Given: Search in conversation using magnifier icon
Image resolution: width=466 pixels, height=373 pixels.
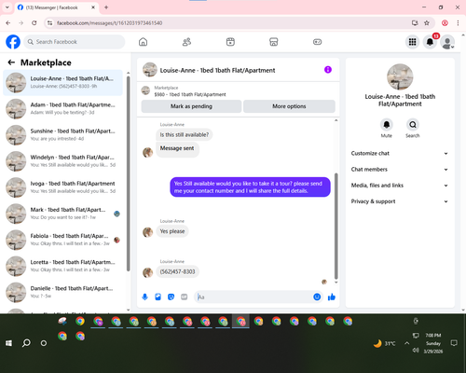Looking at the screenshot, I should (413, 125).
